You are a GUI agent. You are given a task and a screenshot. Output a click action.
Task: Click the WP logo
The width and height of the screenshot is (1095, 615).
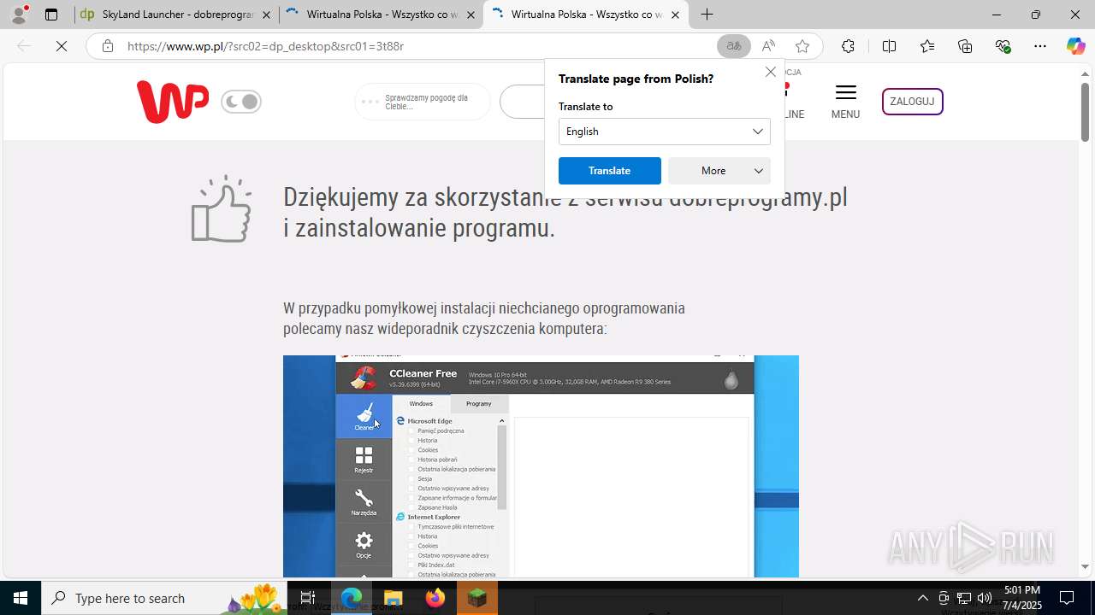173,102
